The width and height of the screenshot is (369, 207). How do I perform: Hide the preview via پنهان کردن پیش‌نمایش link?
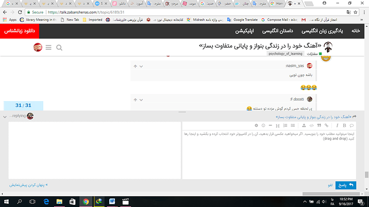pyautogui.click(x=28, y=185)
